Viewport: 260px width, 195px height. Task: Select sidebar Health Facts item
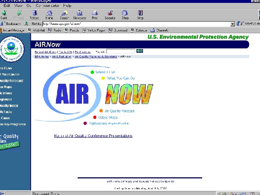(6, 112)
